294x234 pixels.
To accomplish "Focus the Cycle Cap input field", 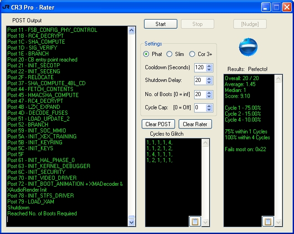I will point(200,107).
